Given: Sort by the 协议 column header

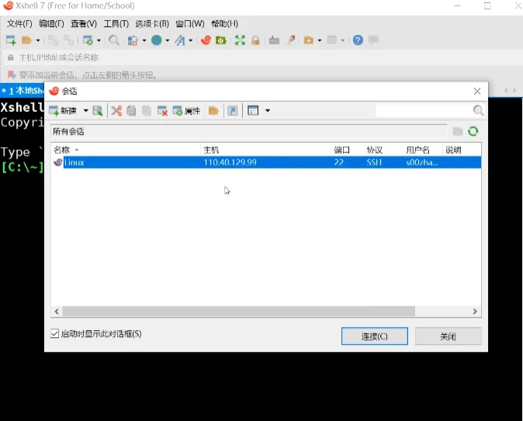Looking at the screenshot, I should (383, 150).
